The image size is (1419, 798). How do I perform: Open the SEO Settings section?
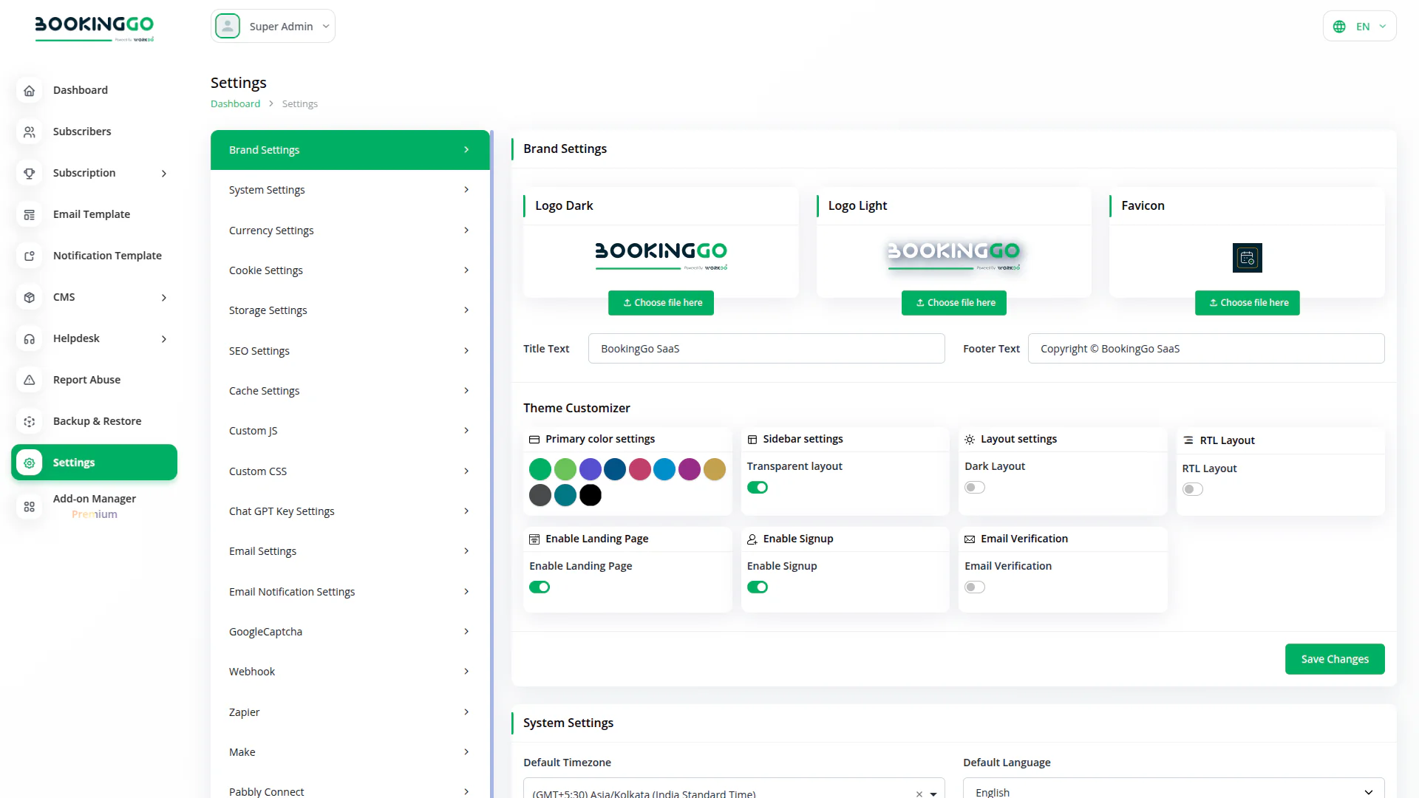(350, 351)
